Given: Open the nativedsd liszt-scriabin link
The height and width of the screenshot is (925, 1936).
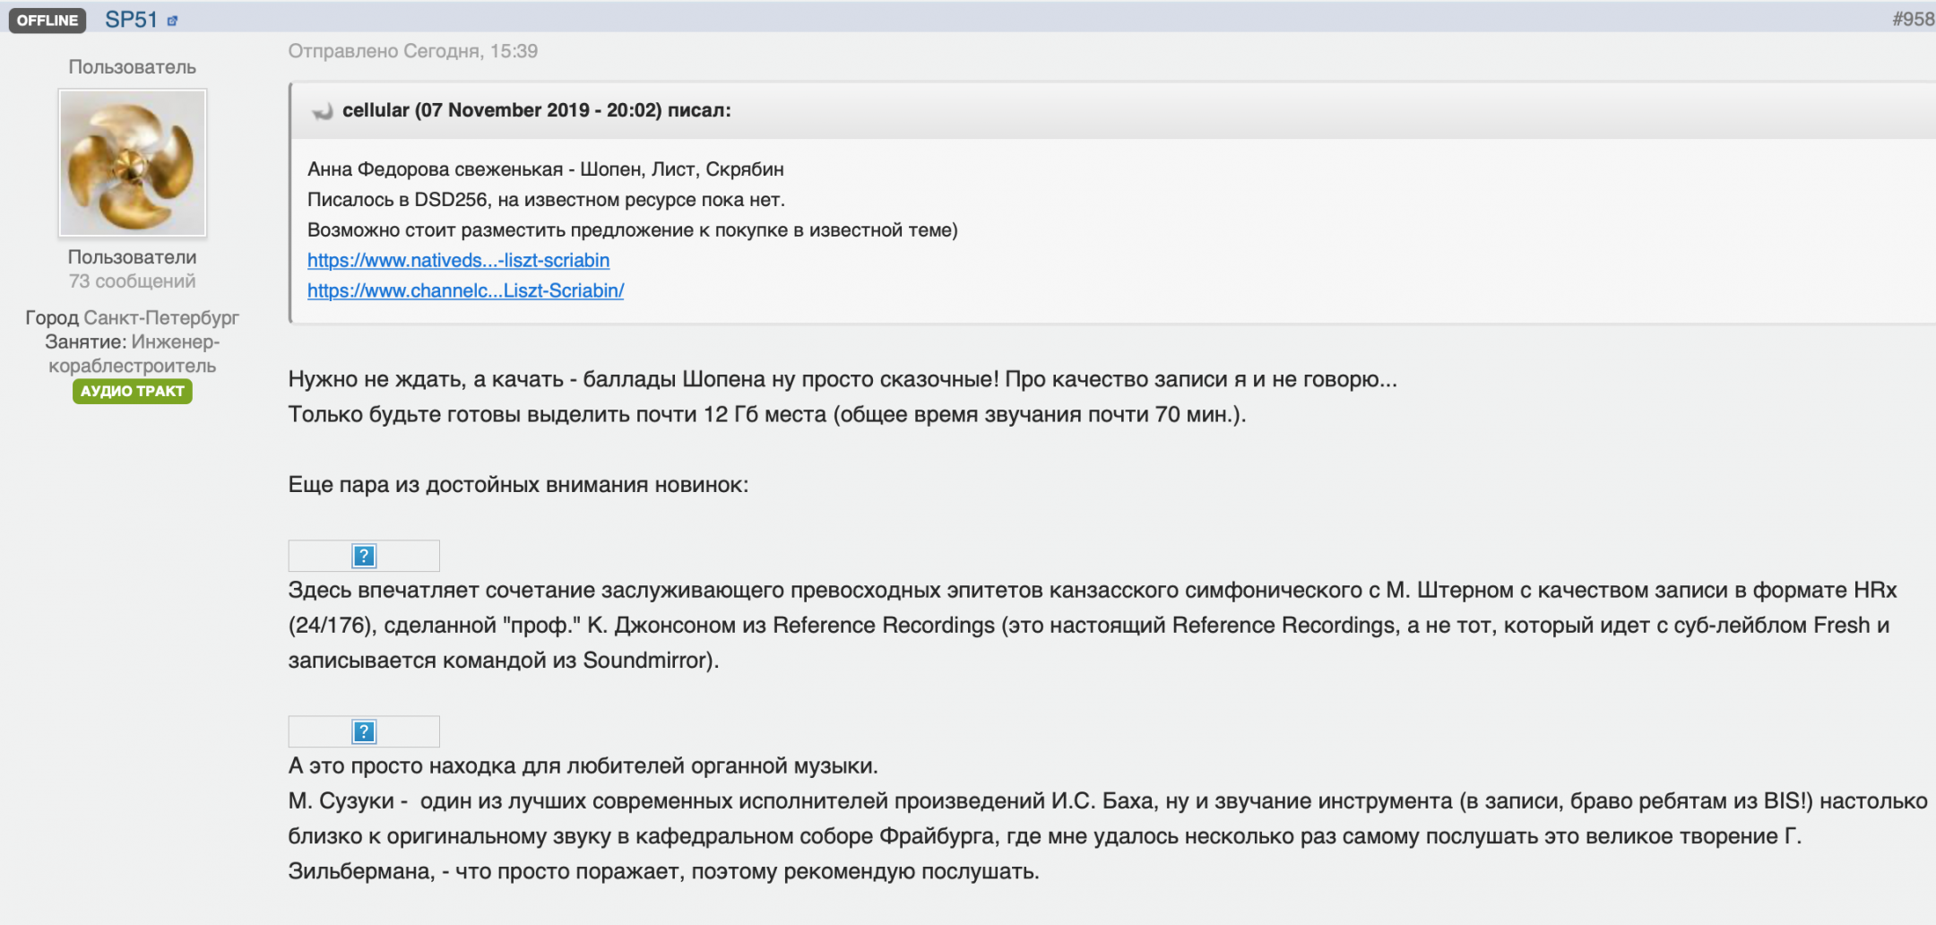Looking at the screenshot, I should (x=458, y=260).
